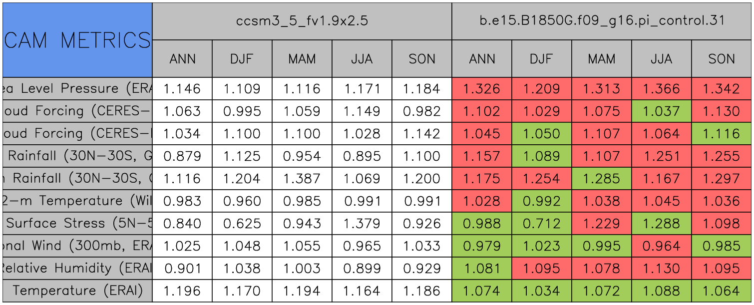The image size is (754, 305).
Task: Select the Relative Humidity row label
Action: click(77, 268)
